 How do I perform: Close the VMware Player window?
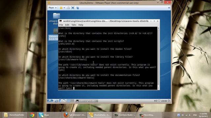tap(167, 2)
